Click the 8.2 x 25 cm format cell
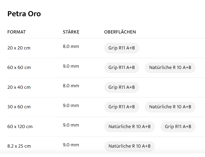This screenshot has width=205, height=157. point(19,146)
